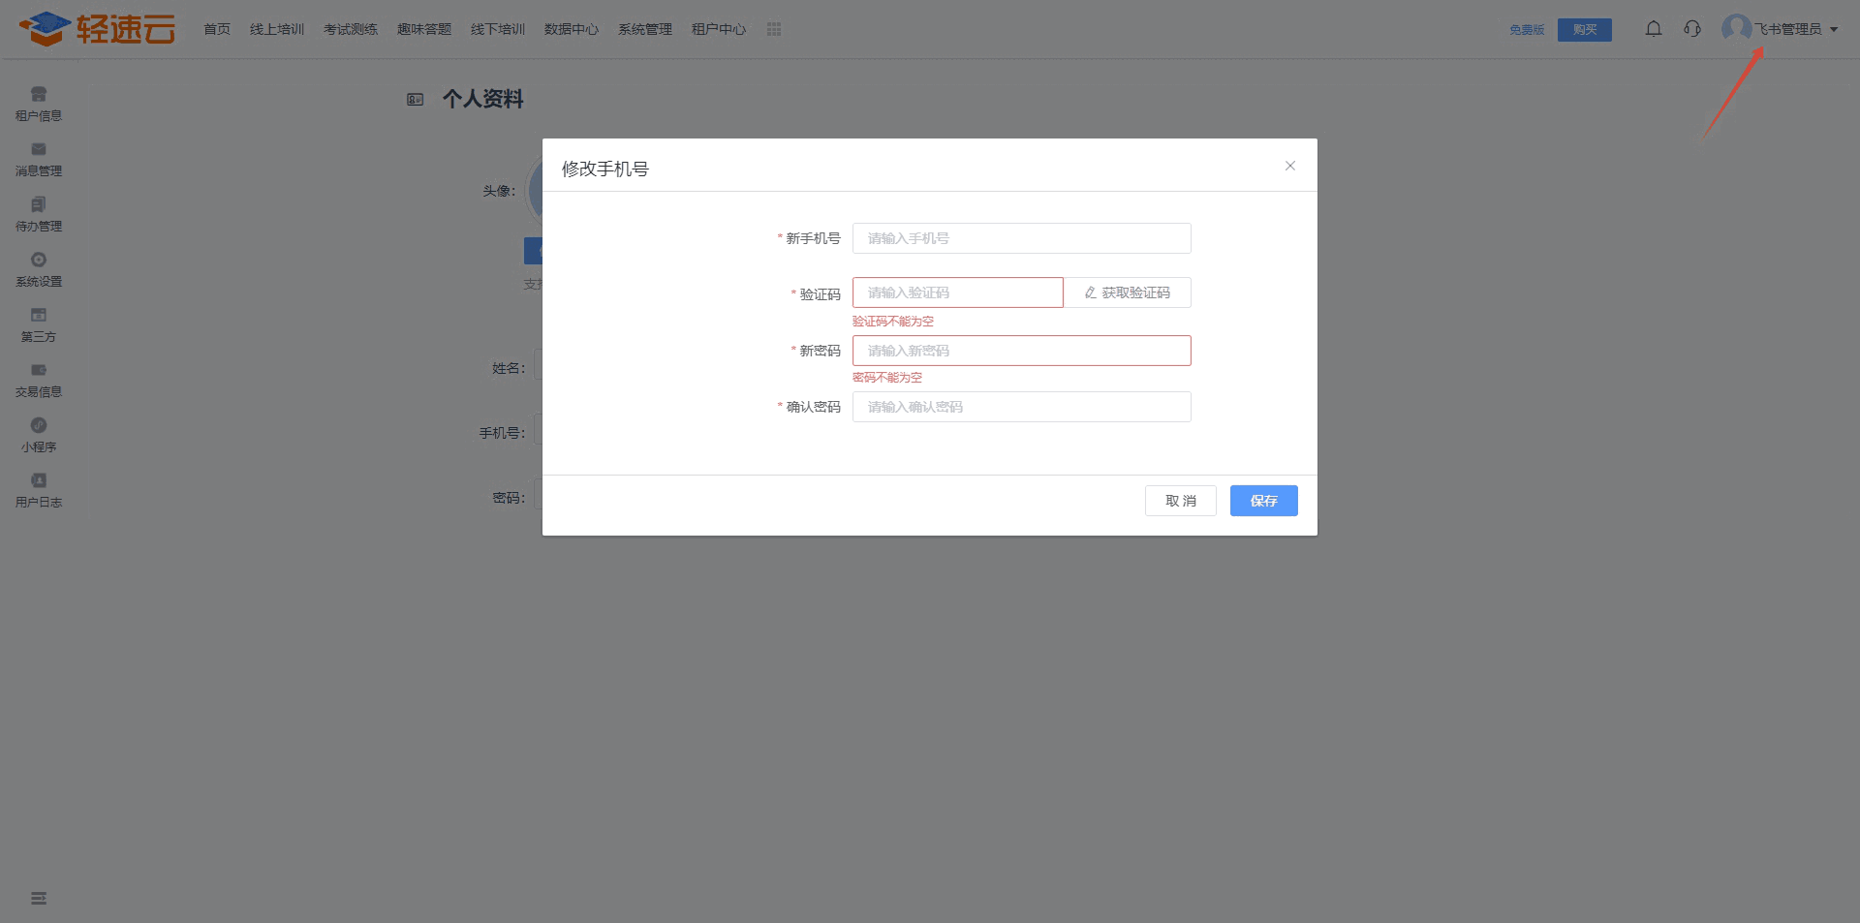The image size is (1860, 923).
Task: Switch to the 数据中心 menu
Action: [x=572, y=29]
